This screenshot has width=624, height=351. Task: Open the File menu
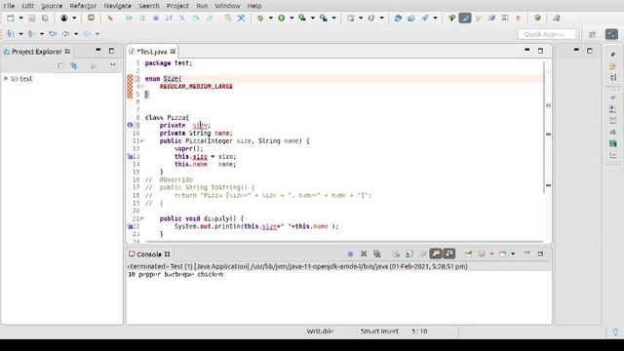tap(9, 6)
